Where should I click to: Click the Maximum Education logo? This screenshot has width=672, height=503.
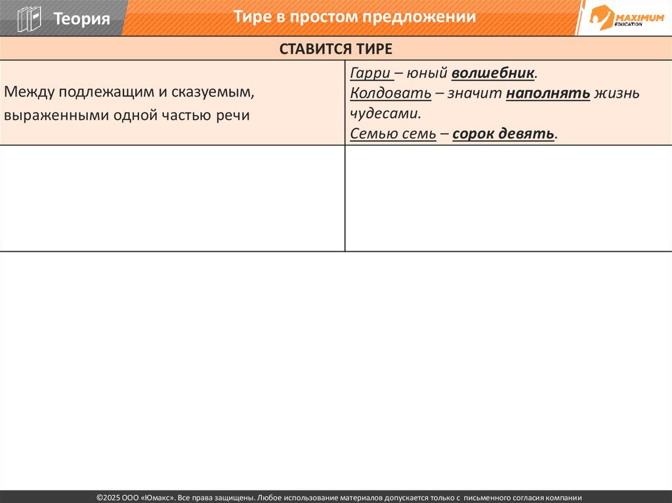pyautogui.click(x=627, y=18)
